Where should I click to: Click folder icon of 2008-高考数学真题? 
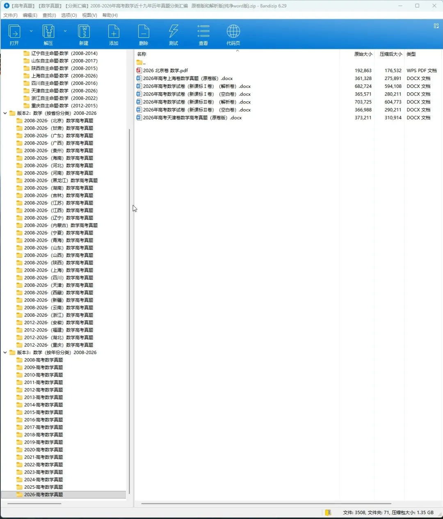pos(19,360)
